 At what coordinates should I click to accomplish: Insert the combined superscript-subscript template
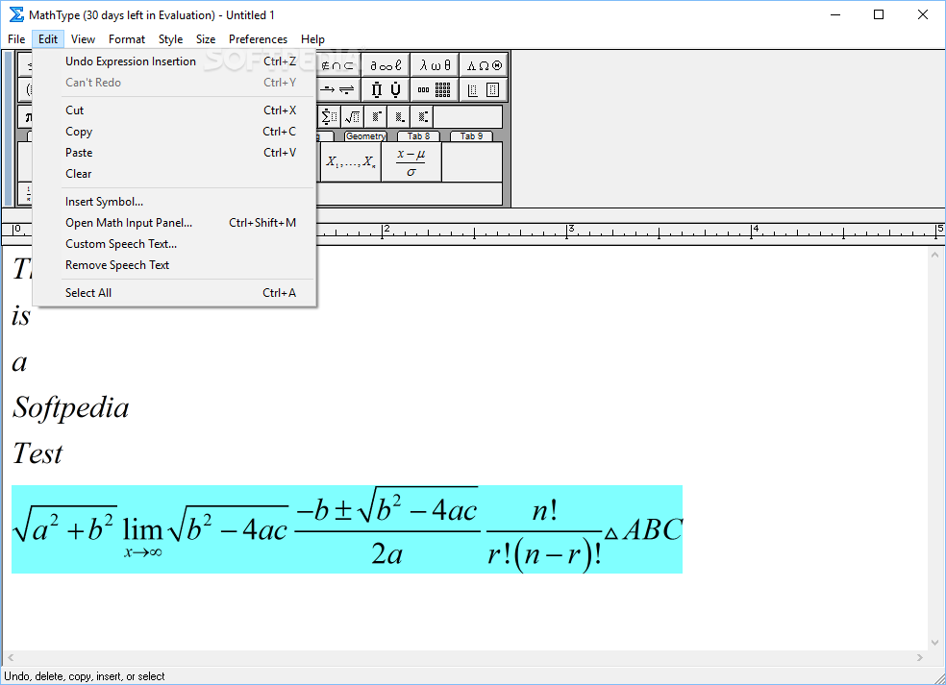pos(422,116)
